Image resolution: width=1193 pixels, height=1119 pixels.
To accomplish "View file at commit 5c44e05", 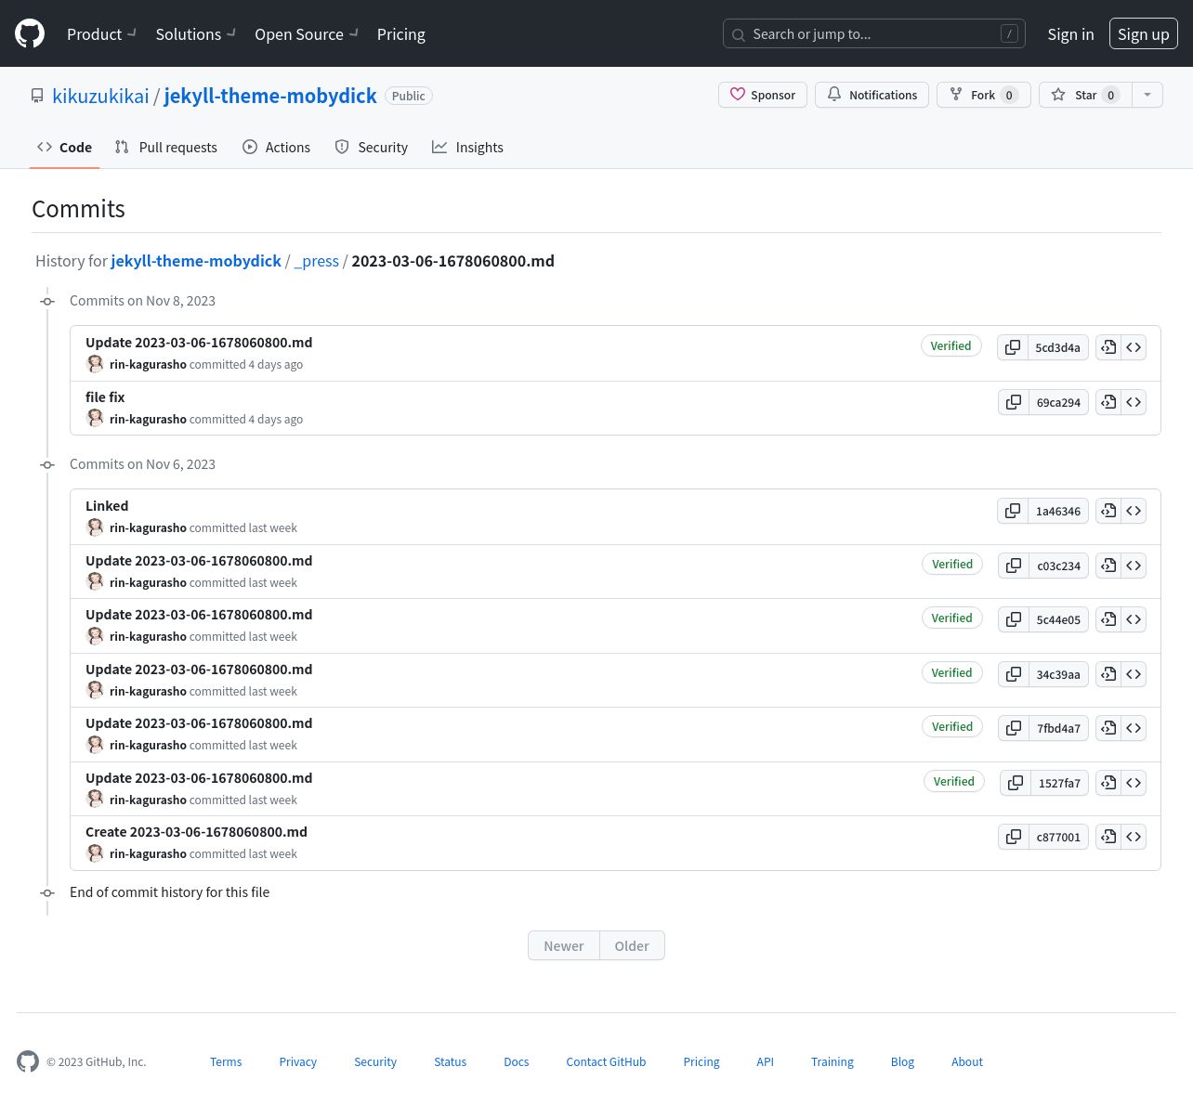I will pos(1108,619).
